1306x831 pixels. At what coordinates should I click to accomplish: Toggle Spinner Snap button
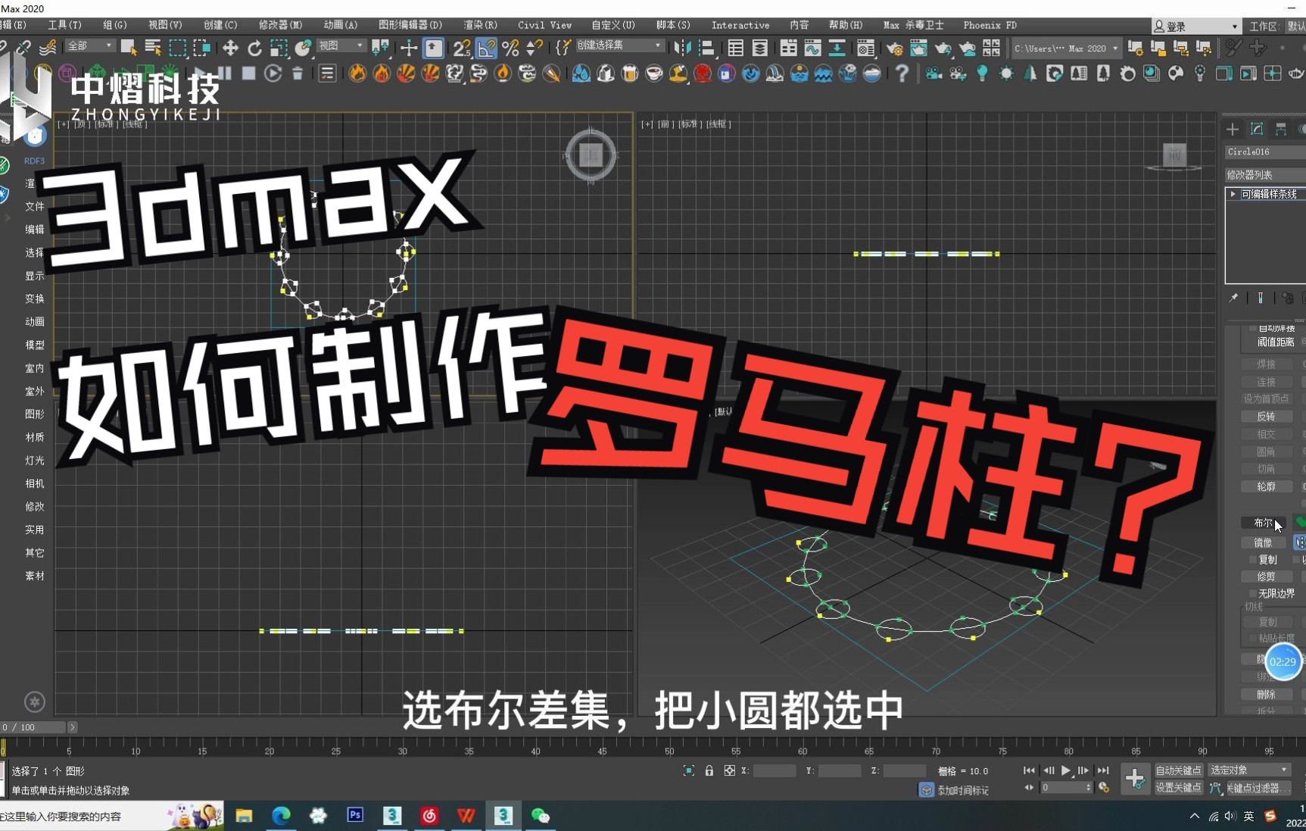pos(535,48)
